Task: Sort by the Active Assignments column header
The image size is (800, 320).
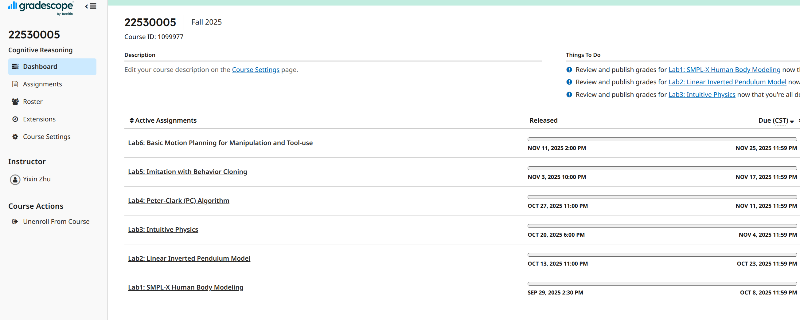Action: (166, 120)
